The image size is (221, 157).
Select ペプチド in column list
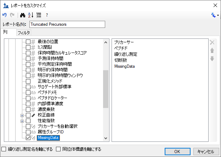tap(121, 48)
